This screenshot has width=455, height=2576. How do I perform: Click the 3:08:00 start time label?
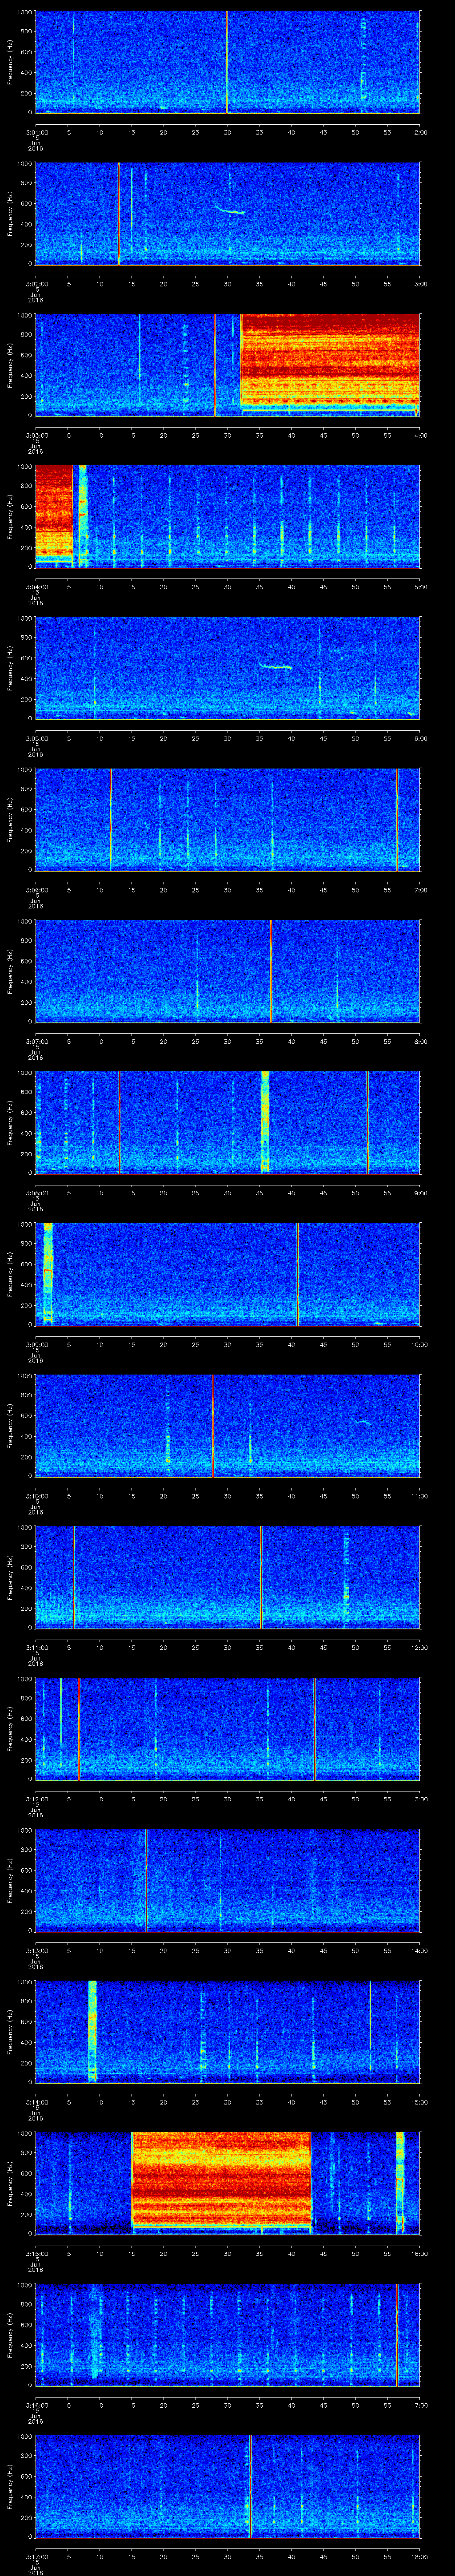(37, 1192)
